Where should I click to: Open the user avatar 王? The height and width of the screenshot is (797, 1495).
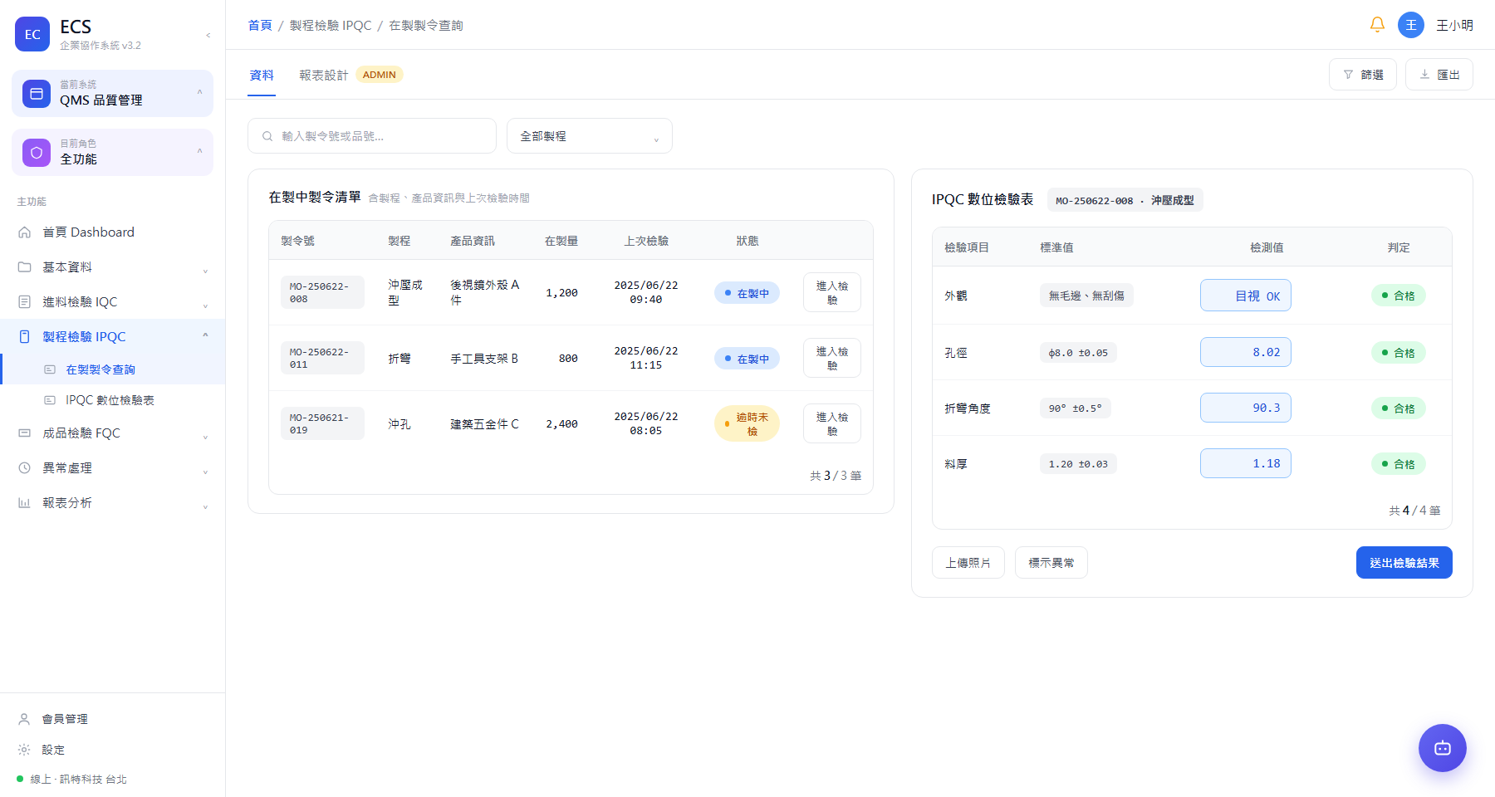(1411, 25)
